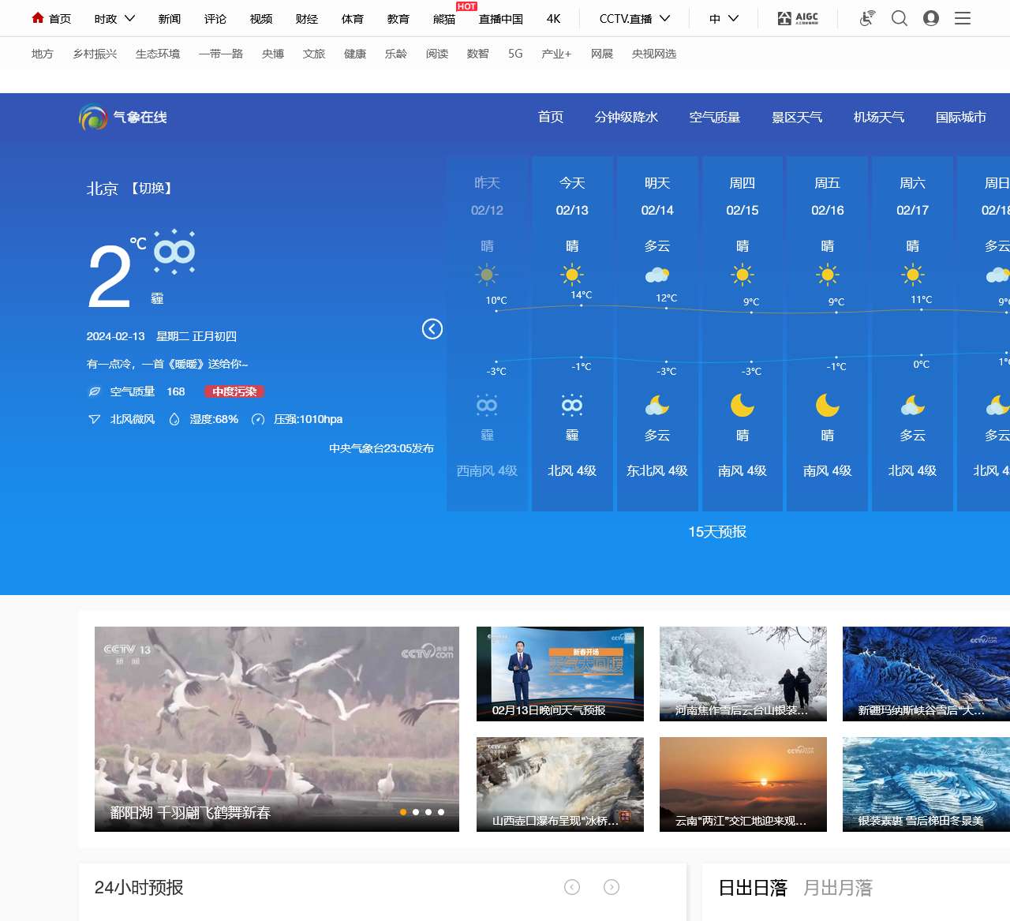Click the air quality leaf icon

tap(94, 391)
